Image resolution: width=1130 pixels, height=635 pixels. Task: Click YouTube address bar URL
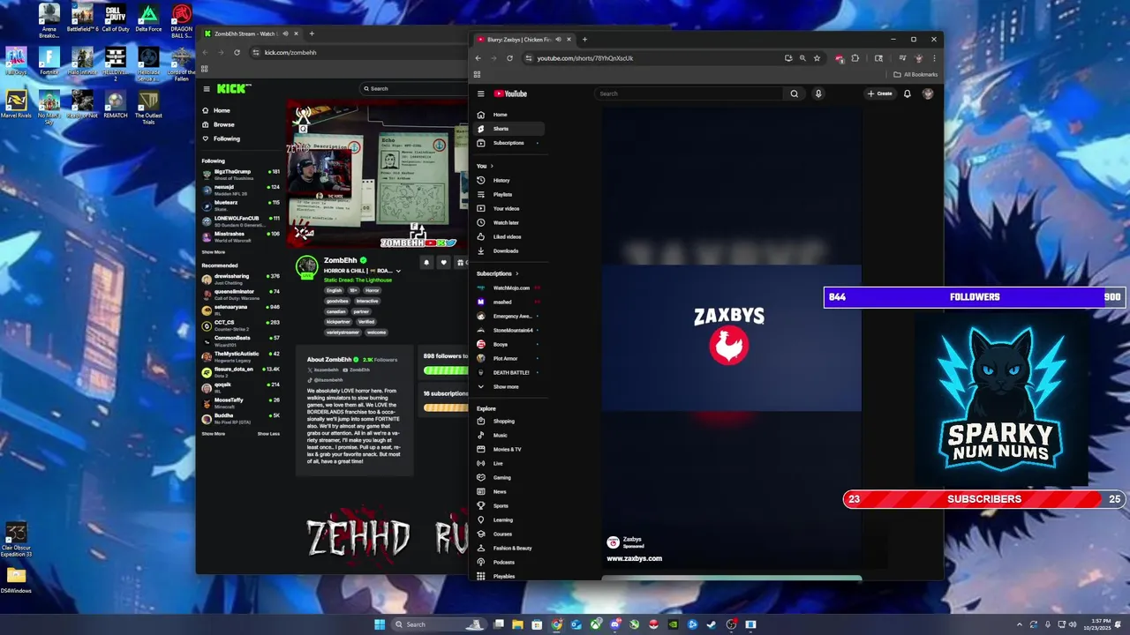585,58
